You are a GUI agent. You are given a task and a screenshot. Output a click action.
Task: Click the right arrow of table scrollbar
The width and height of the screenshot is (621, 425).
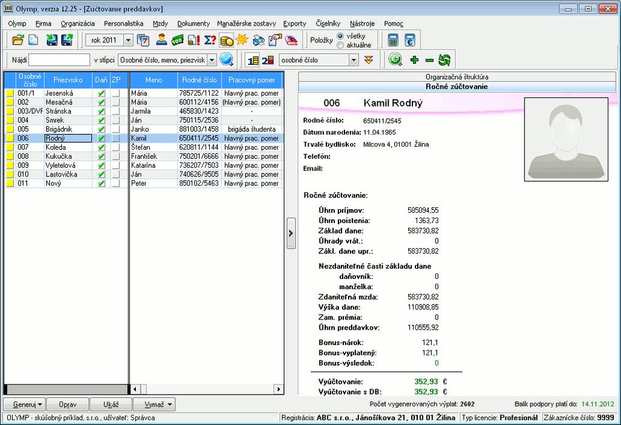[x=279, y=389]
